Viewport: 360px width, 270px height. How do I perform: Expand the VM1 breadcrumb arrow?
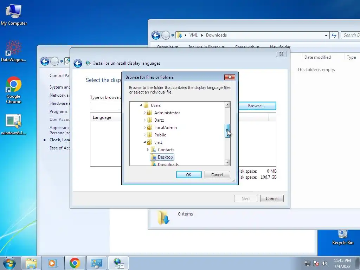pyautogui.click(x=202, y=35)
